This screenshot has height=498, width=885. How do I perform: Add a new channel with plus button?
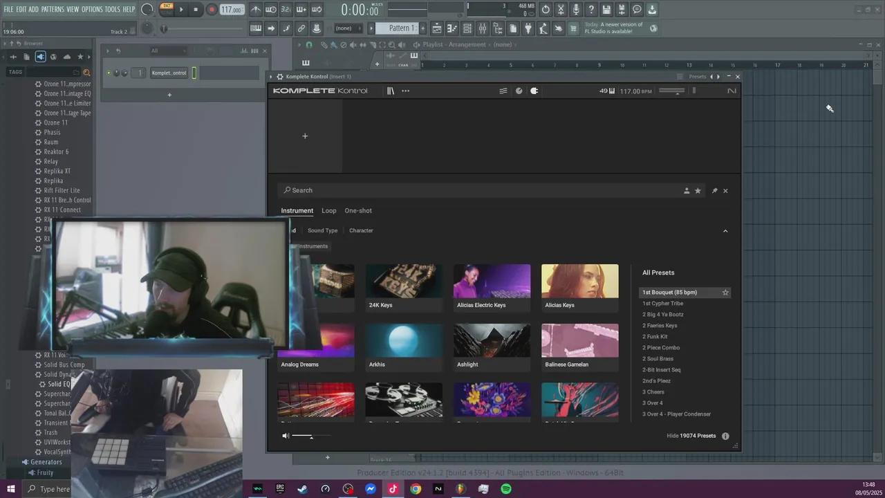coord(169,95)
